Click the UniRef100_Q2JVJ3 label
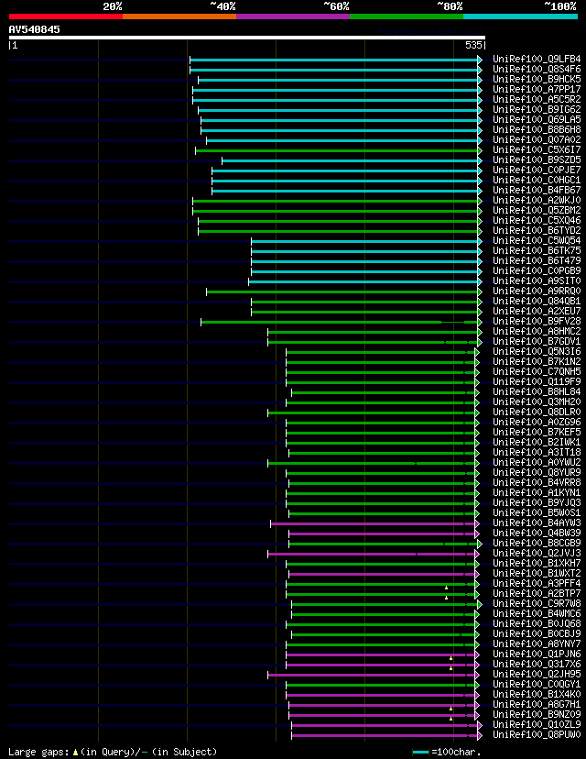The image size is (586, 759). tap(537, 553)
